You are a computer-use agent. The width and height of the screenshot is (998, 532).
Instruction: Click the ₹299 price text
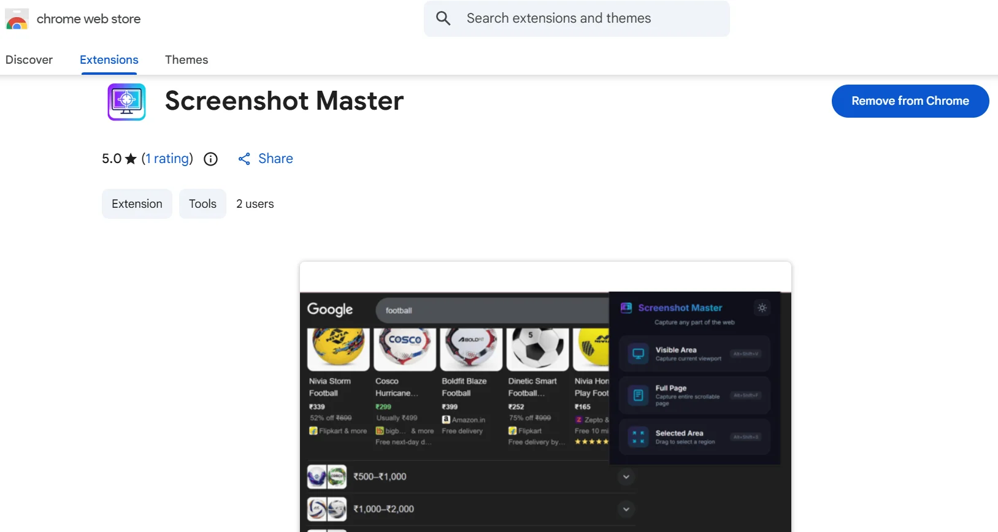pyautogui.click(x=383, y=407)
